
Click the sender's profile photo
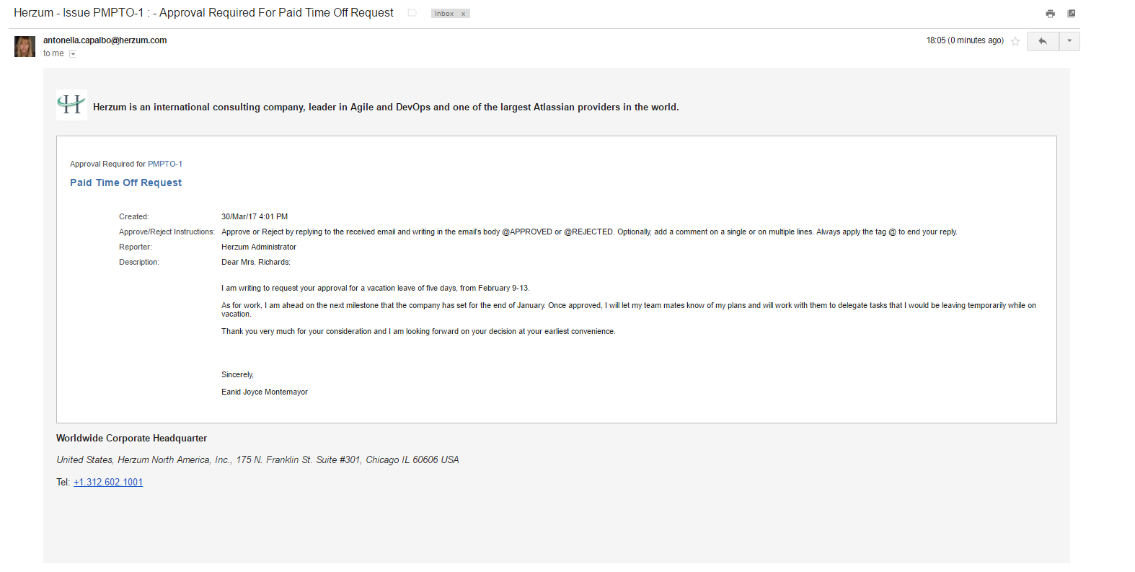point(25,47)
